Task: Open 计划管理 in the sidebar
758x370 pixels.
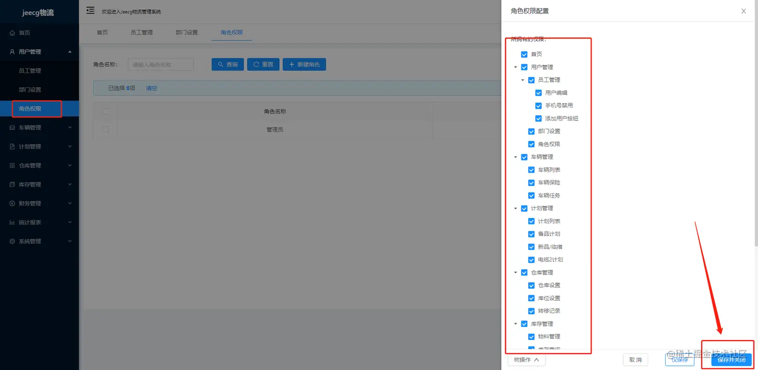Action: point(39,147)
